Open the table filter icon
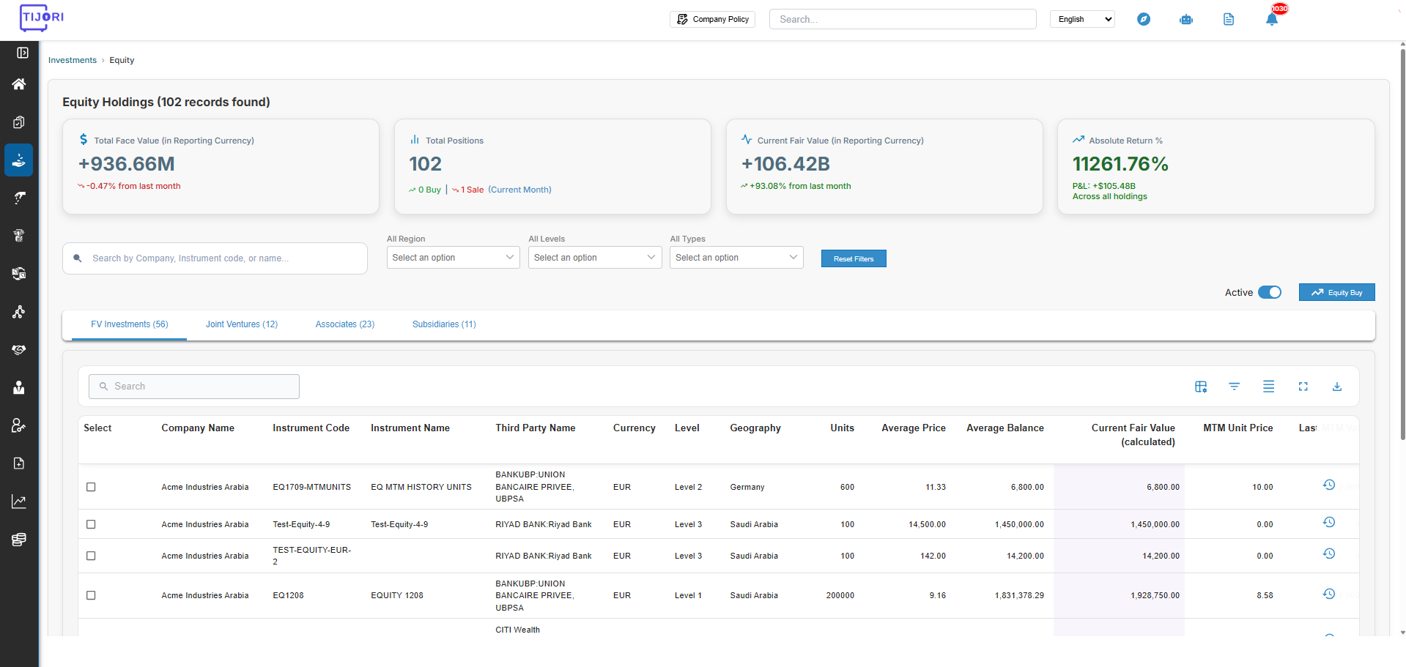 [1235, 387]
